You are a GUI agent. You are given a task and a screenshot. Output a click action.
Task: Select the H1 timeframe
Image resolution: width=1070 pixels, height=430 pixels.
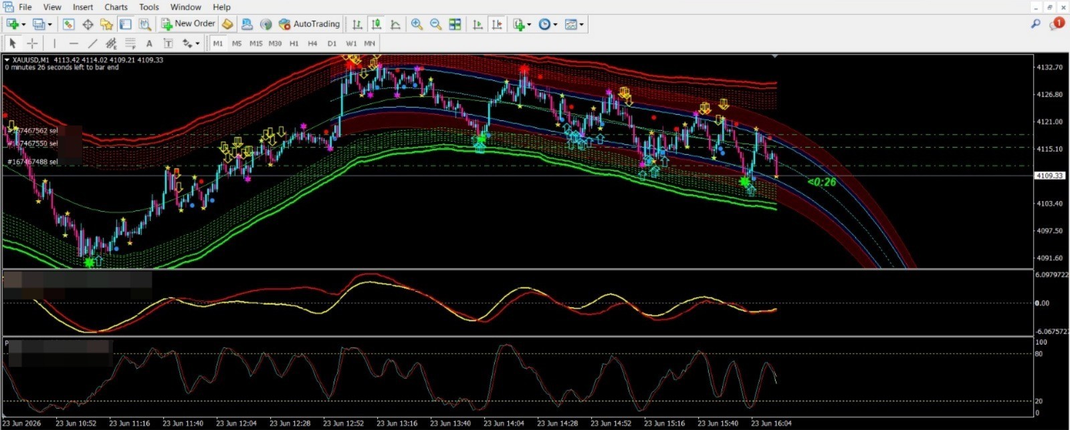click(294, 43)
